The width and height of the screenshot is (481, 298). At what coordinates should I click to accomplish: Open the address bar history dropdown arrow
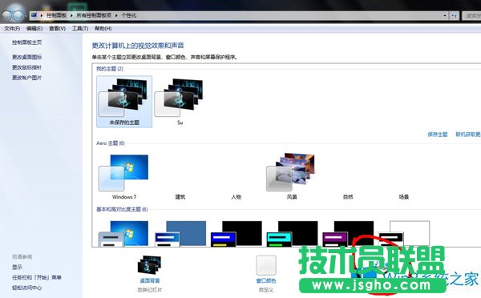coord(445,16)
